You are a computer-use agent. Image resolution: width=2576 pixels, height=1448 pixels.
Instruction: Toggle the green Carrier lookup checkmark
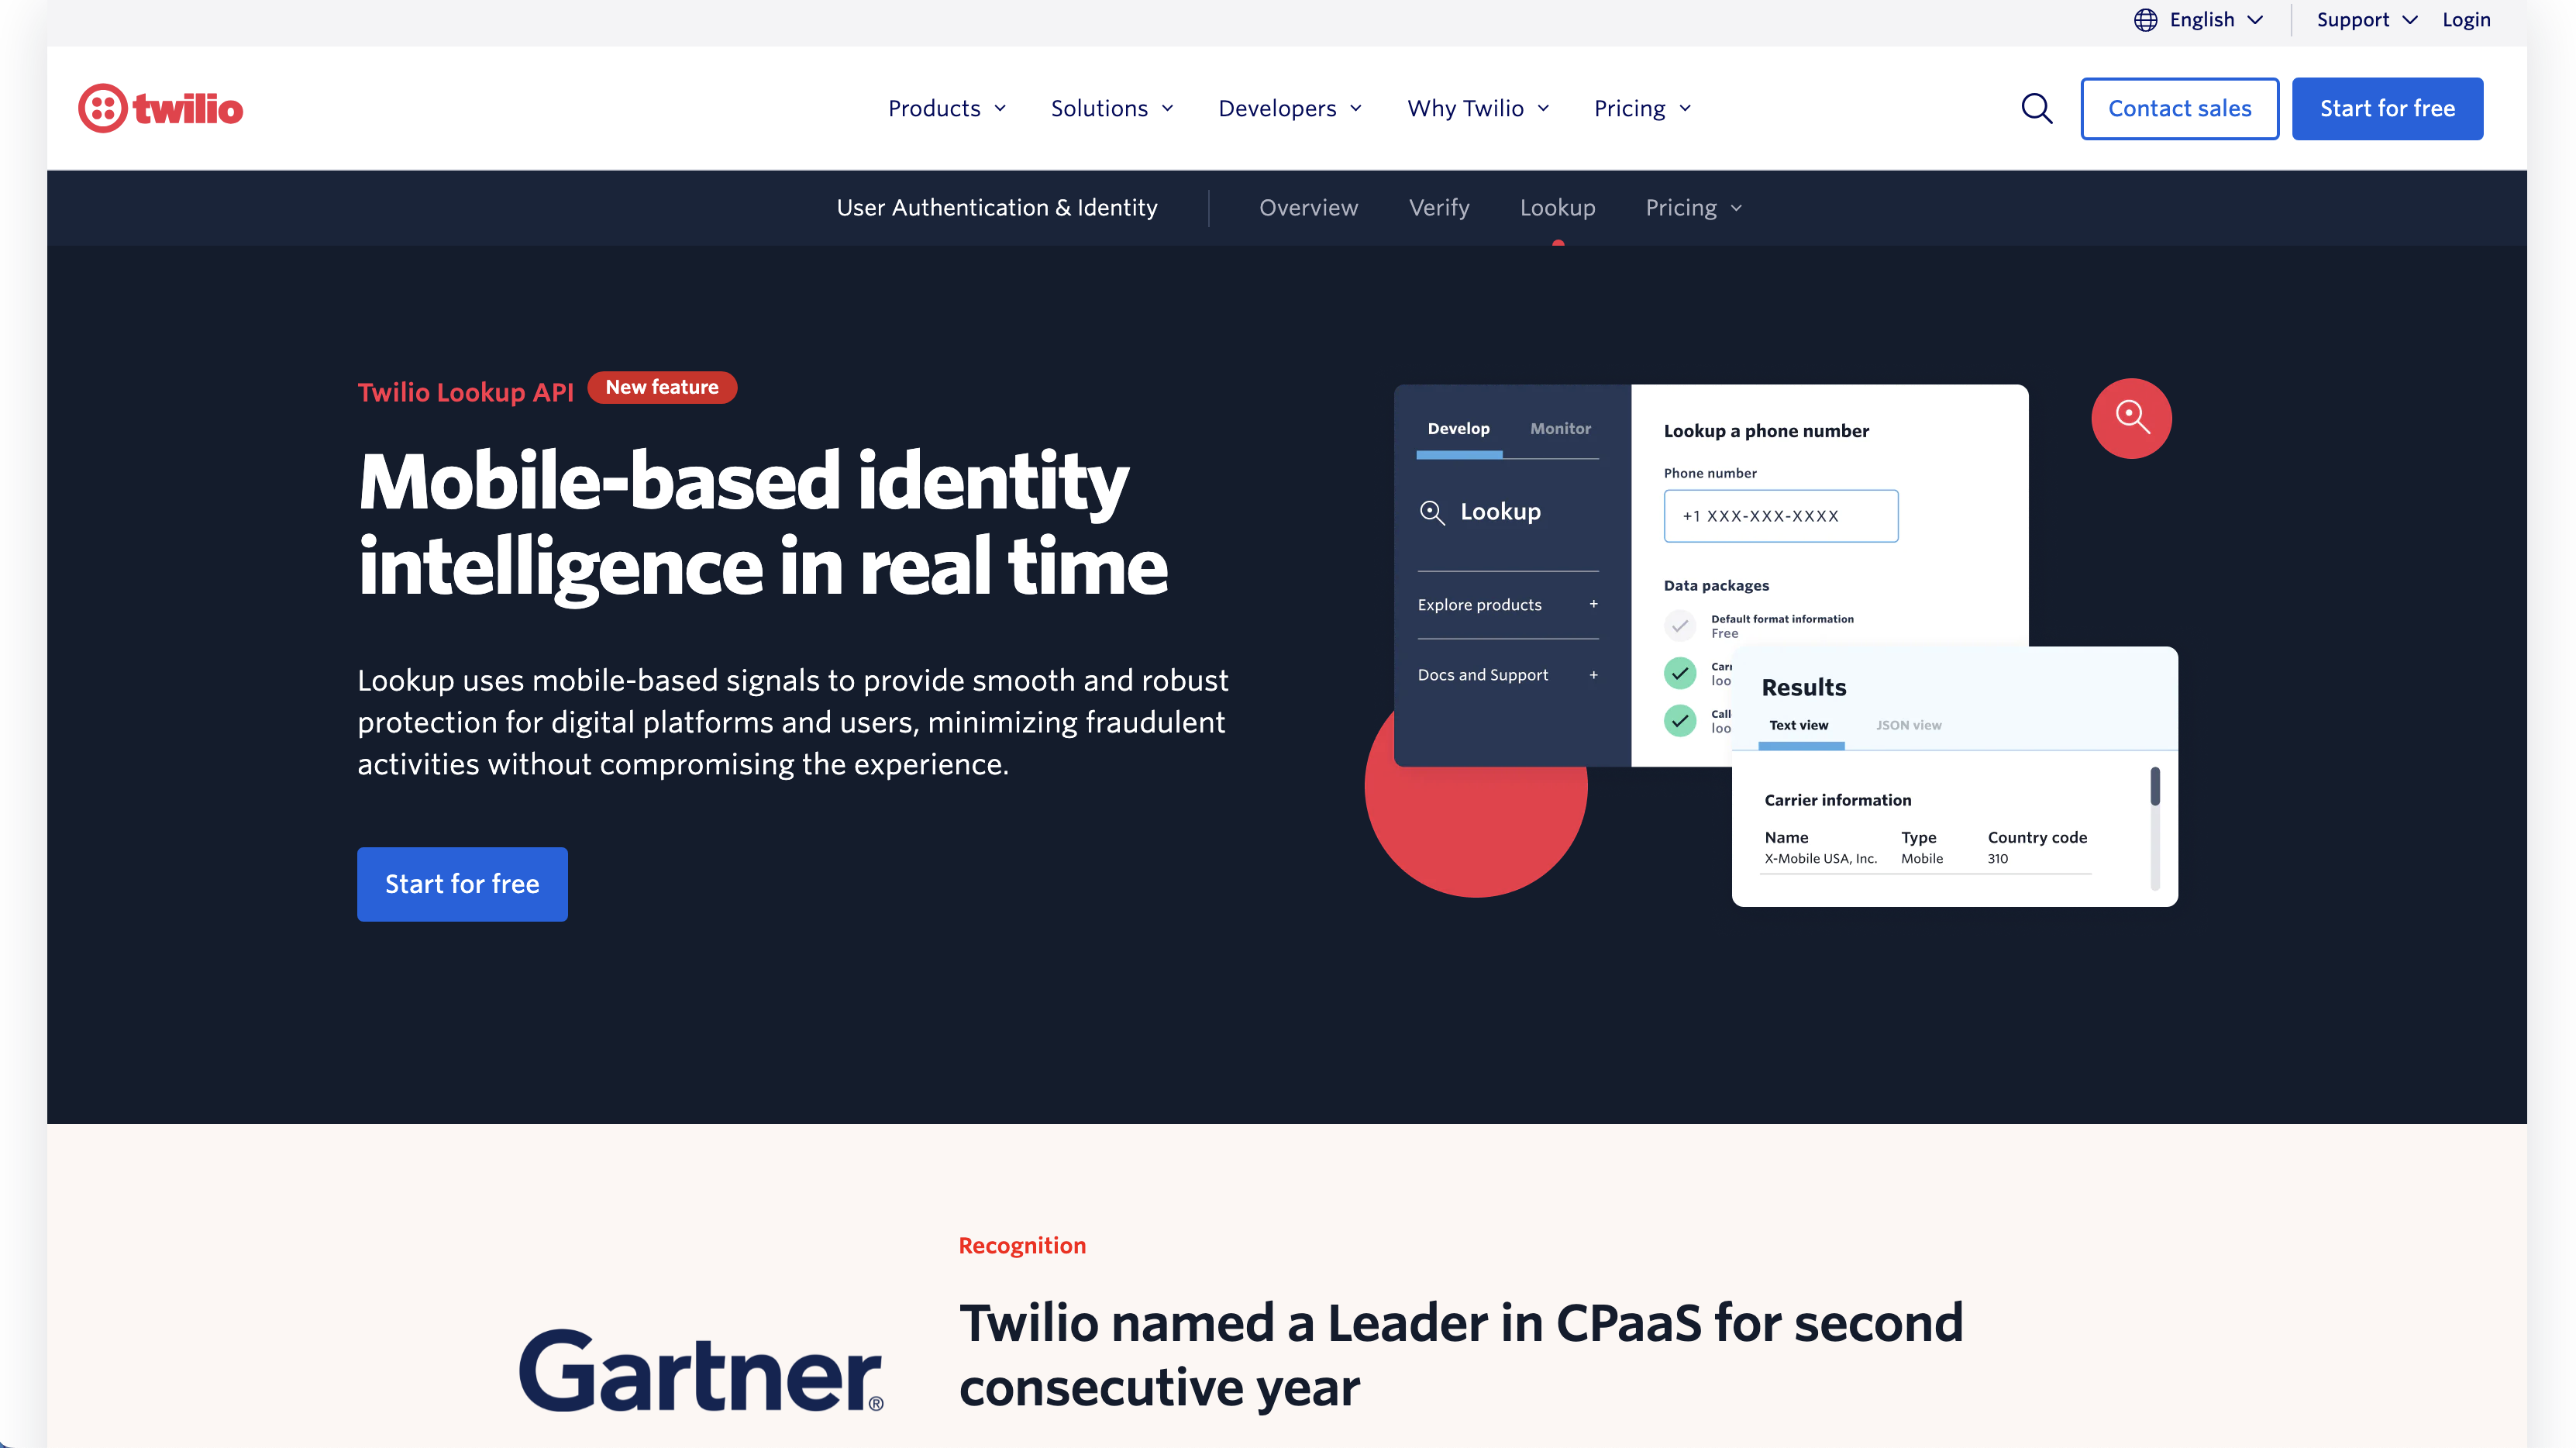coord(1680,673)
